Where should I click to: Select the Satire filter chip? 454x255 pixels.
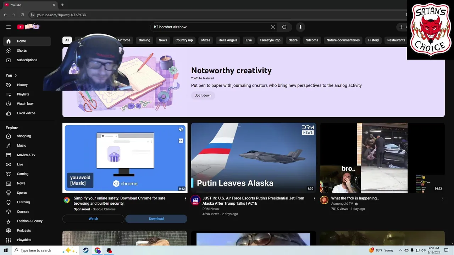293,40
